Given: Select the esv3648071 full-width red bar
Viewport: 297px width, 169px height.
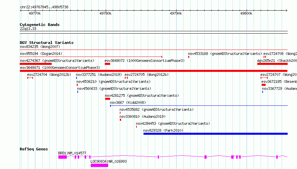Looking at the screenshot, I should (x=154, y=71).
